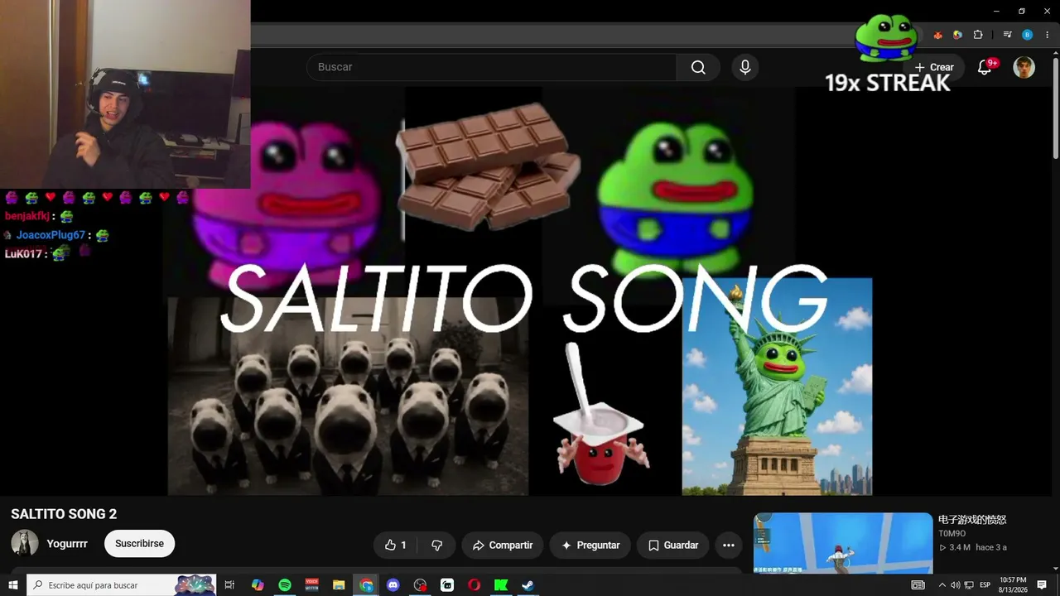Like the SALTITO SONG 2 video
Image resolution: width=1060 pixels, height=596 pixels.
pyautogui.click(x=396, y=546)
